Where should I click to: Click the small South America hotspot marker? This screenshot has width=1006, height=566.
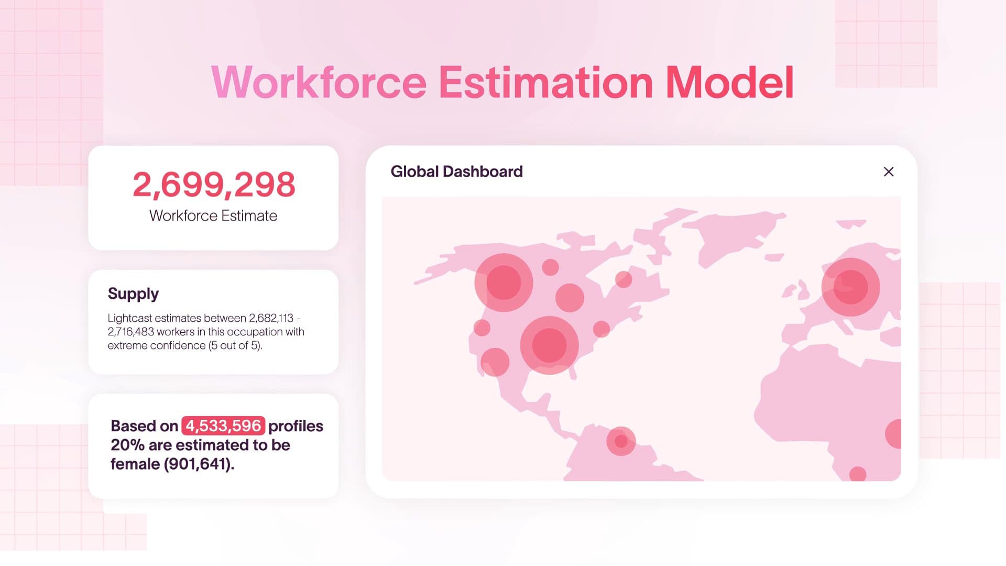click(621, 442)
